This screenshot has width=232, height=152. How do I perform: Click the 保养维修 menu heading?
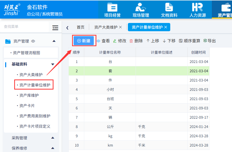coord(19,148)
